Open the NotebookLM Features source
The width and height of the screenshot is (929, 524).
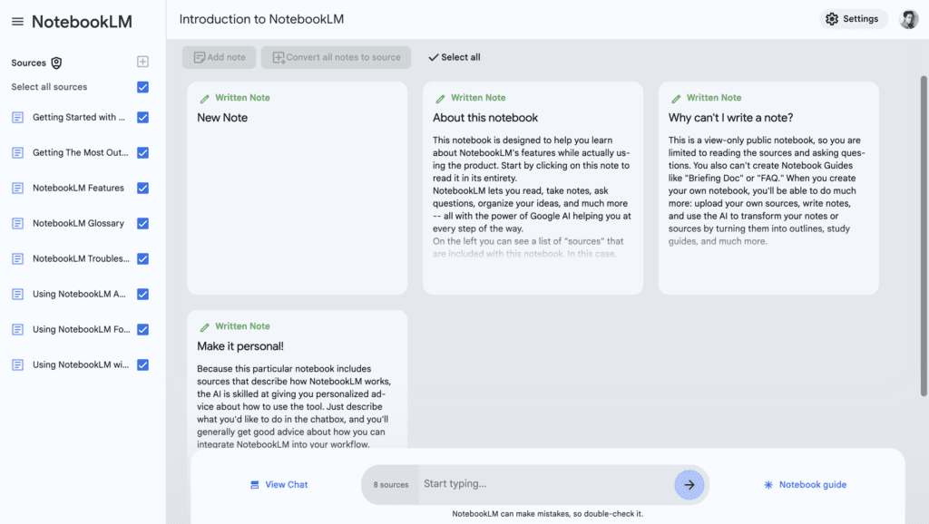78,189
